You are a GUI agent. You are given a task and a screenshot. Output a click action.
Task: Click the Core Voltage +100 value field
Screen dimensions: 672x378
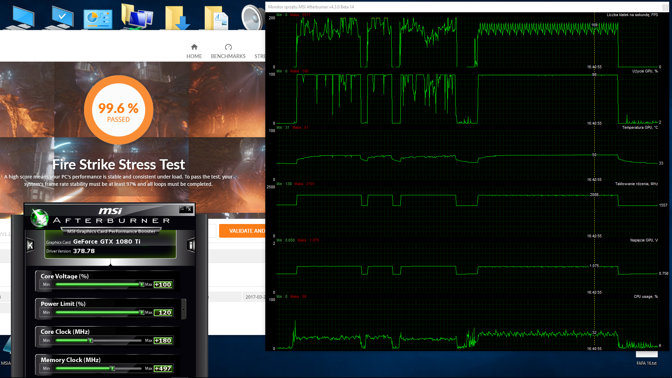(x=163, y=285)
